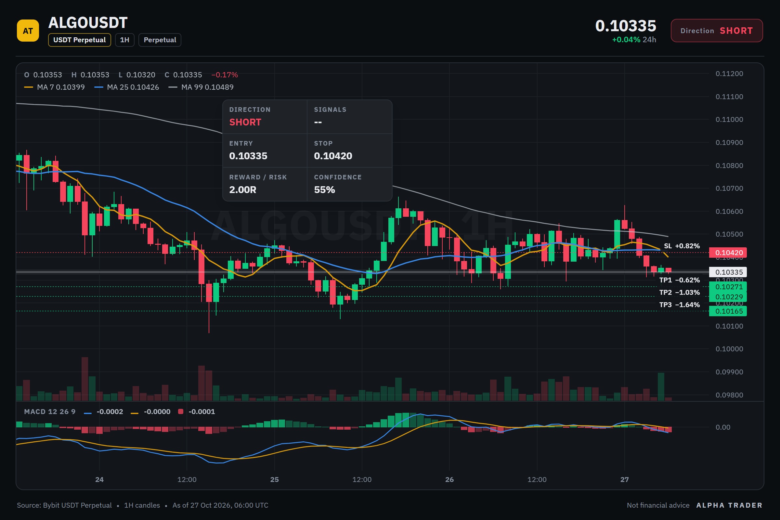780x520 pixels.
Task: Click the CONFIDENCE 55% value
Action: tap(324, 190)
